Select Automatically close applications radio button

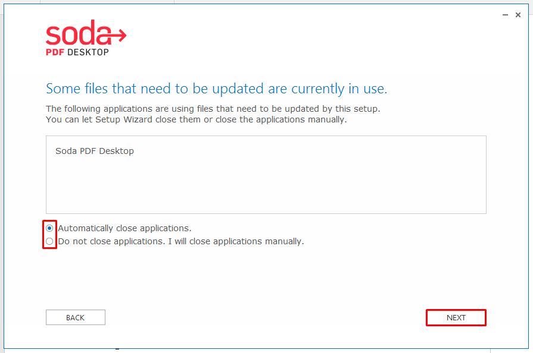[x=49, y=228]
